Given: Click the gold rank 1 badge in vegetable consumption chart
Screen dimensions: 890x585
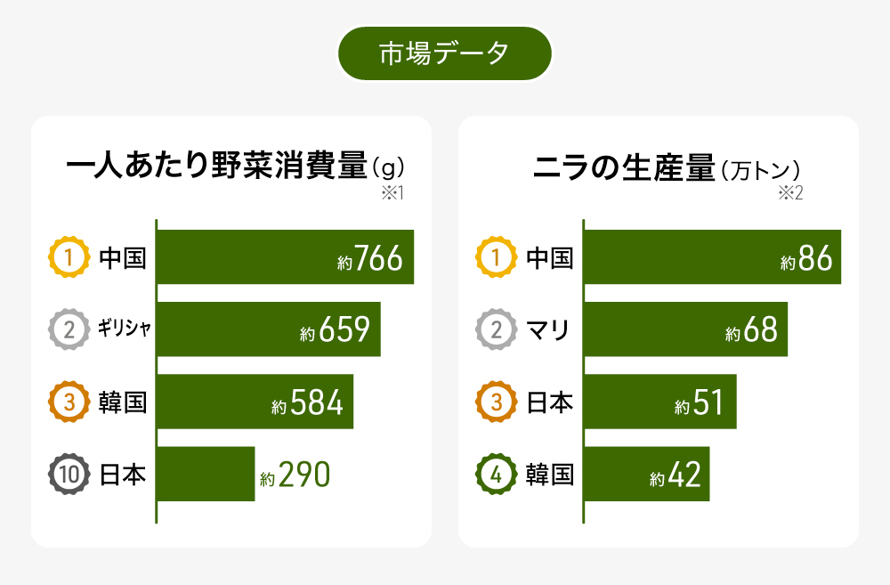Looking at the screenshot, I should (x=69, y=258).
